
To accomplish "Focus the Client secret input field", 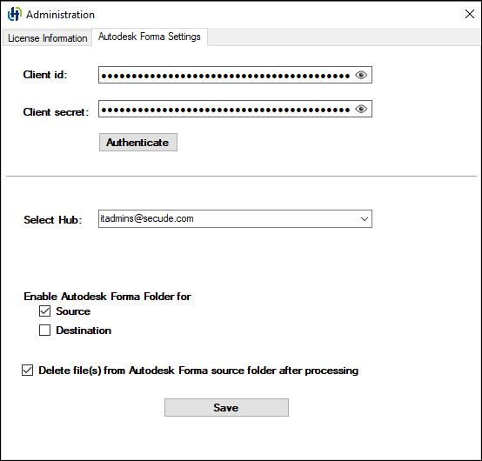I will point(235,109).
